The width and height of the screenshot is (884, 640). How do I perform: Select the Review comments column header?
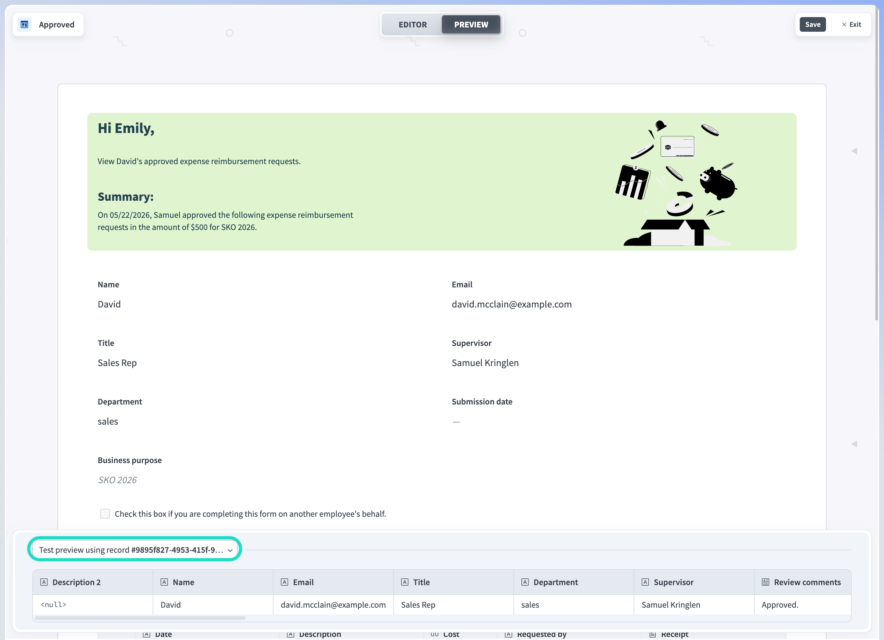(x=802, y=582)
